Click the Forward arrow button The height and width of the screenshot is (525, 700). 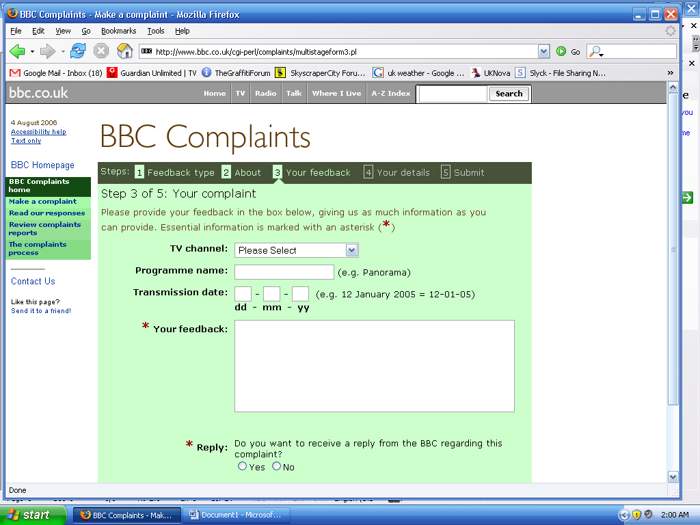coord(47,51)
